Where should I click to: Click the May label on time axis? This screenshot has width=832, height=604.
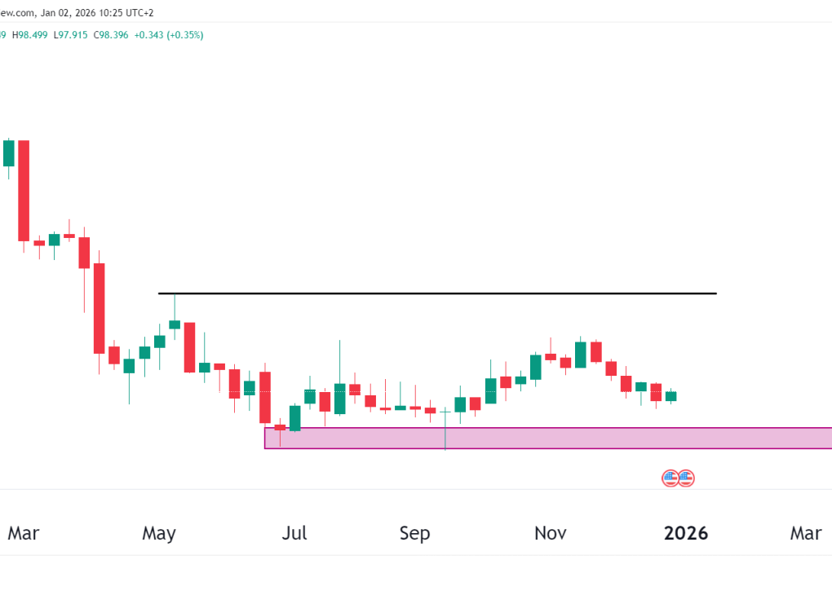(x=158, y=533)
